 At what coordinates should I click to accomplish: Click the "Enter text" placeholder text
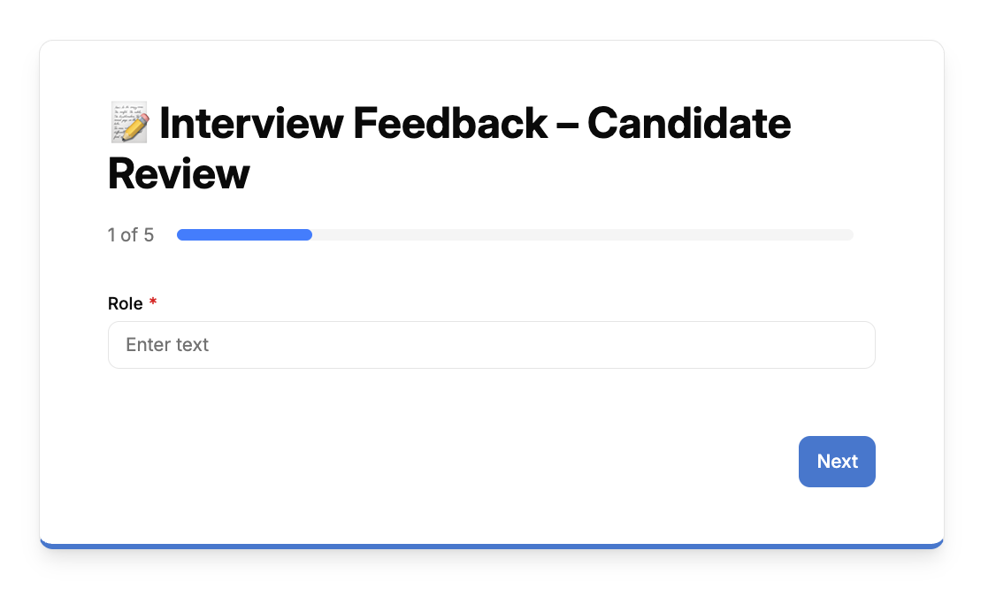167,345
